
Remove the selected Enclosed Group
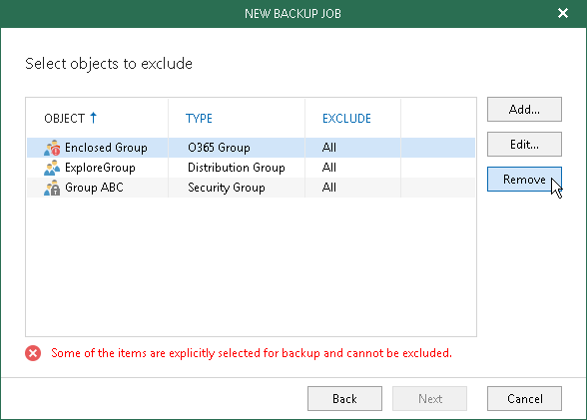(524, 180)
